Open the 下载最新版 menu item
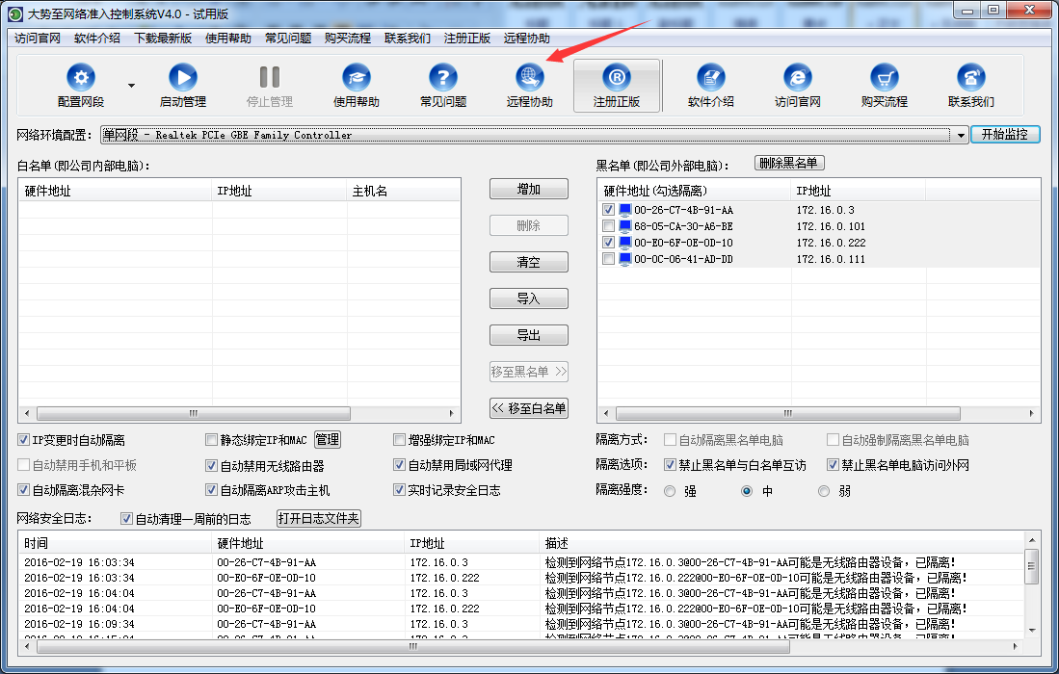 click(163, 39)
